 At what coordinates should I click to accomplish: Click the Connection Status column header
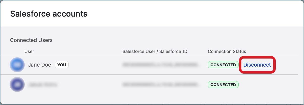point(227,51)
